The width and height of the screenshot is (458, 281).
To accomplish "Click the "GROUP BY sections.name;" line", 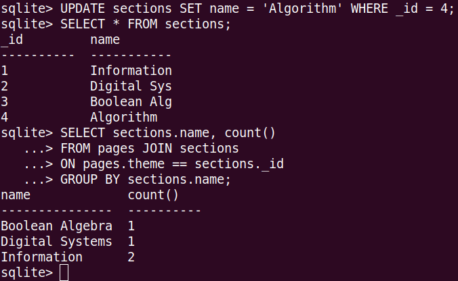I will point(146,179).
